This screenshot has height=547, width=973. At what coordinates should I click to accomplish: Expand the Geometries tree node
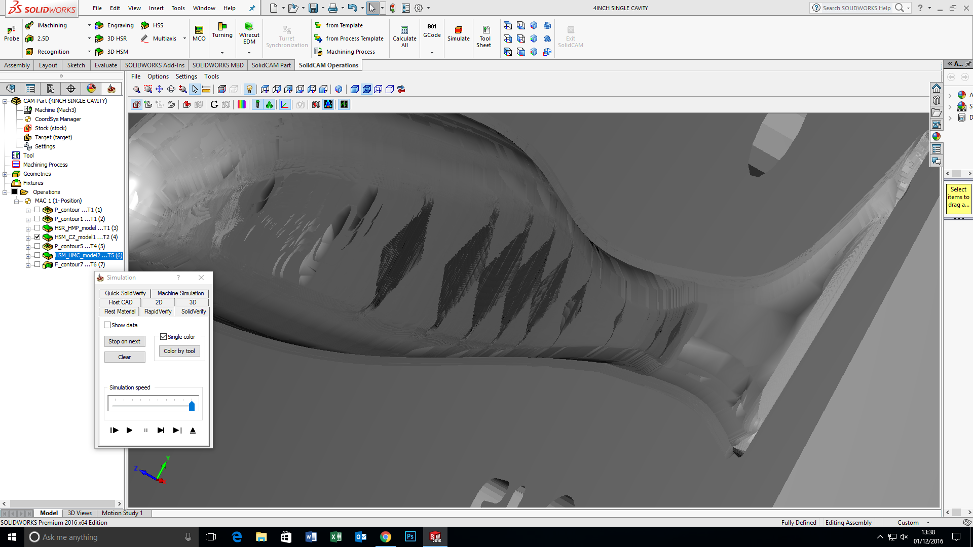(x=5, y=174)
